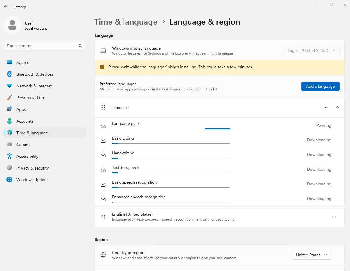Open Network & internet settings

click(45, 86)
